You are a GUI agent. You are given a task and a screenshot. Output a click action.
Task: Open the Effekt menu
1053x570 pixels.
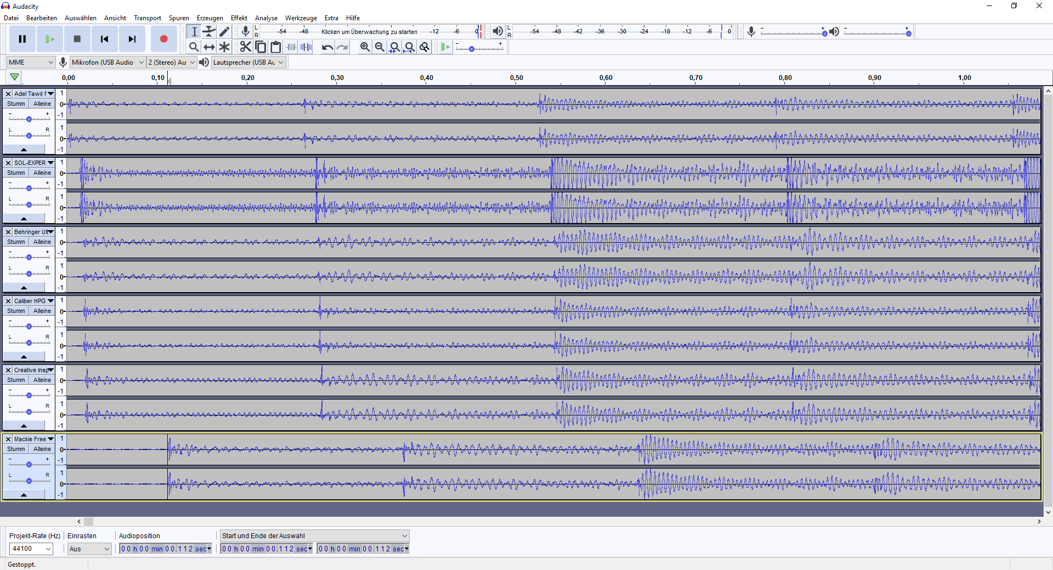[239, 18]
